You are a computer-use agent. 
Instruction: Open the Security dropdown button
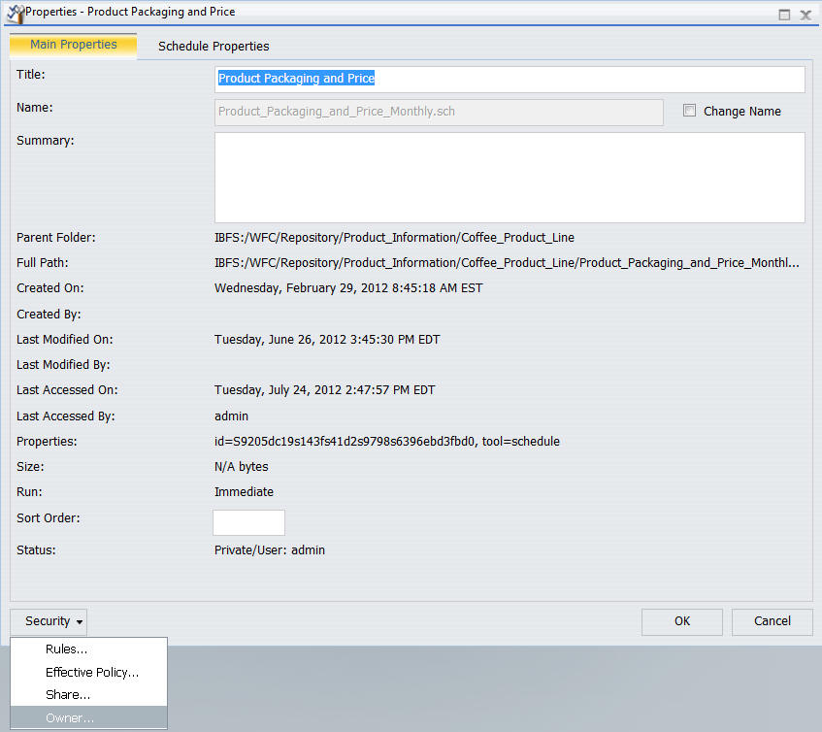(x=49, y=622)
